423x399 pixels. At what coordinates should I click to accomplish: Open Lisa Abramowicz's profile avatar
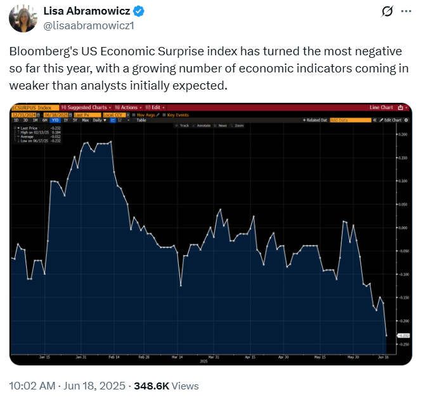(x=22, y=18)
